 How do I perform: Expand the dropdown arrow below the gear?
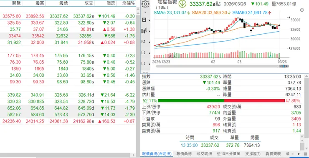point(145,12)
